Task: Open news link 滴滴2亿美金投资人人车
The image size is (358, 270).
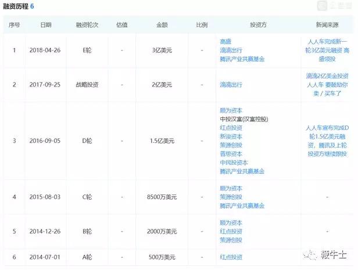Action: pos(327,85)
